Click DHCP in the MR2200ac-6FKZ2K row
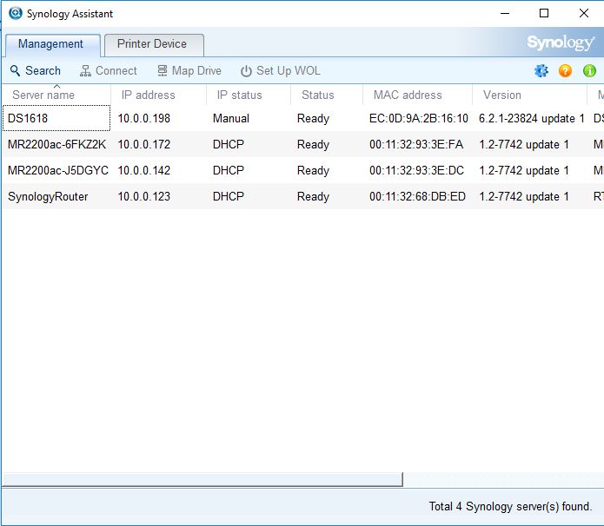 tap(229, 145)
